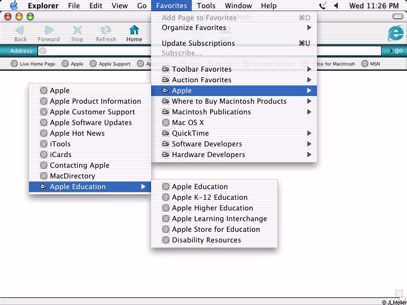Open the Help menu
Image resolution: width=407 pixels, height=305 pixels.
click(x=269, y=6)
